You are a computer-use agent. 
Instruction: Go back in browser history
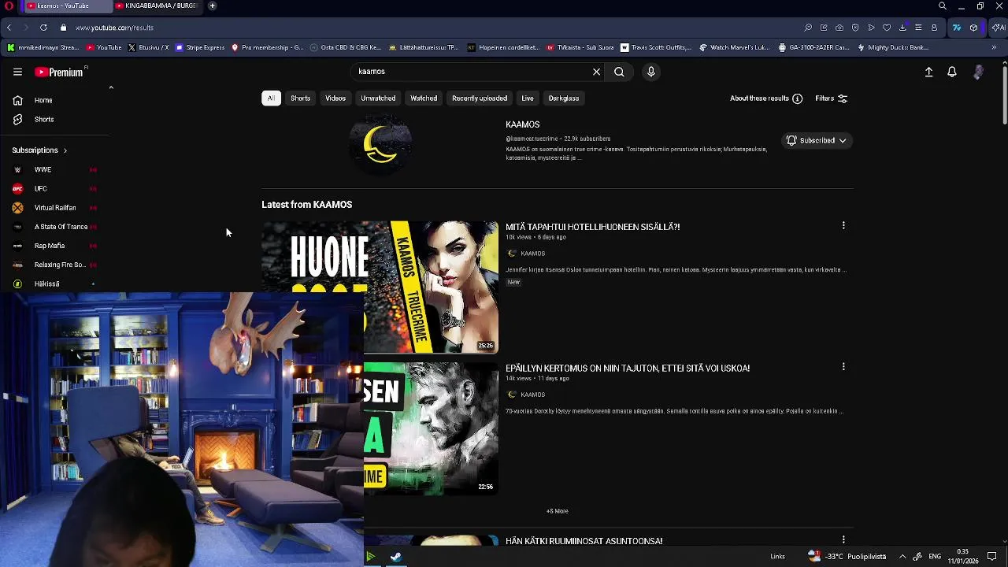click(9, 28)
